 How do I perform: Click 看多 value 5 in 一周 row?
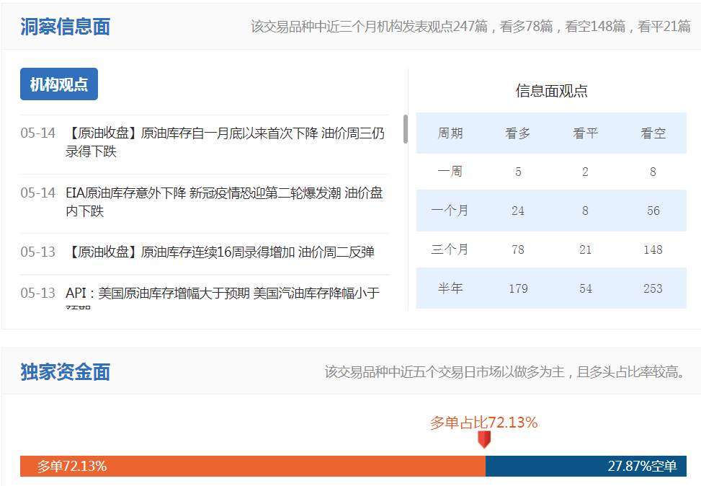point(518,172)
